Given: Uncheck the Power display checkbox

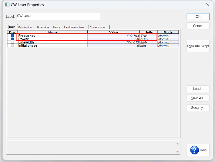Looking at the screenshot, I should tap(13, 39).
